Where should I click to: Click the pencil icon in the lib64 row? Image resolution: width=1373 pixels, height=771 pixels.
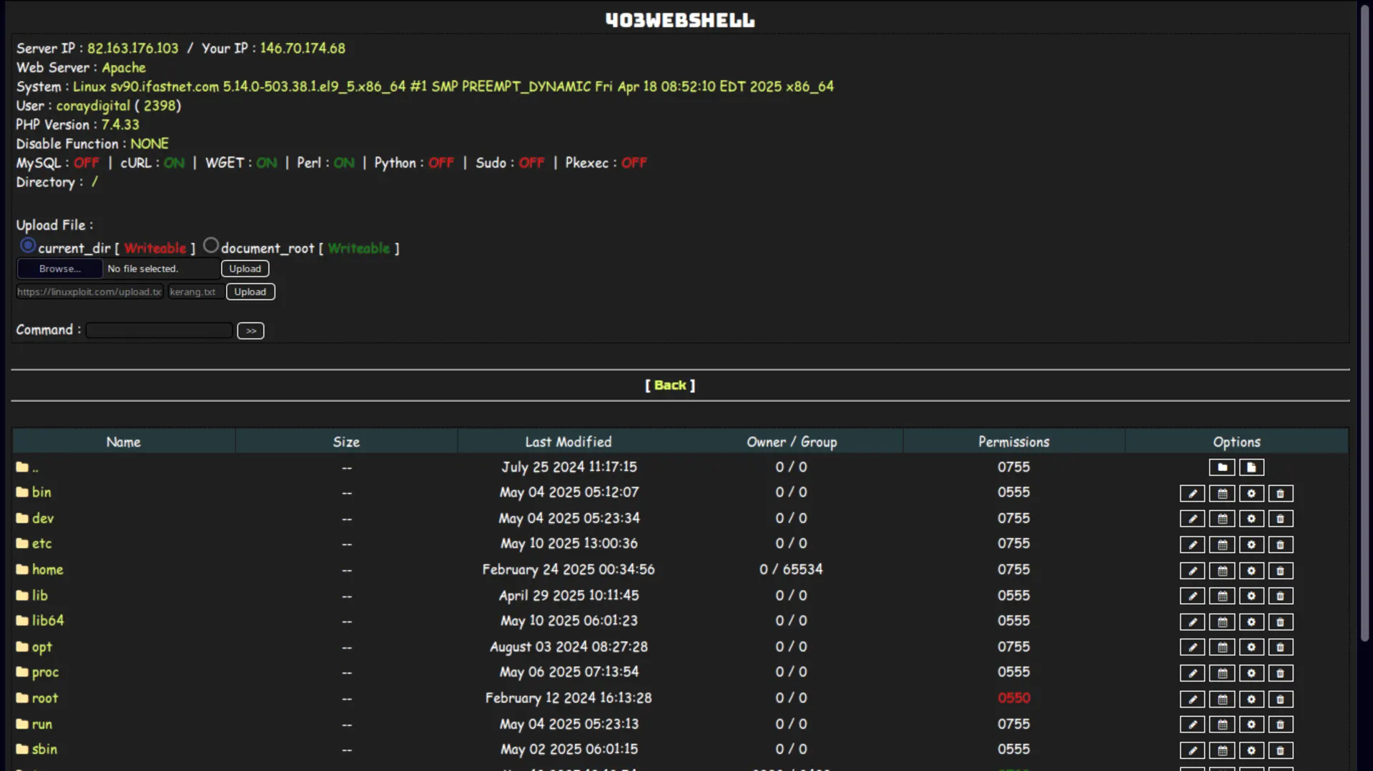pos(1192,622)
